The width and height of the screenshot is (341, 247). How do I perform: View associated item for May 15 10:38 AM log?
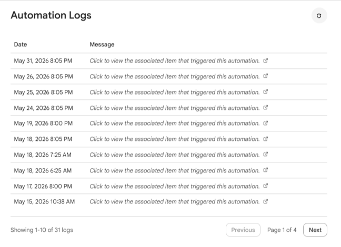point(175,202)
